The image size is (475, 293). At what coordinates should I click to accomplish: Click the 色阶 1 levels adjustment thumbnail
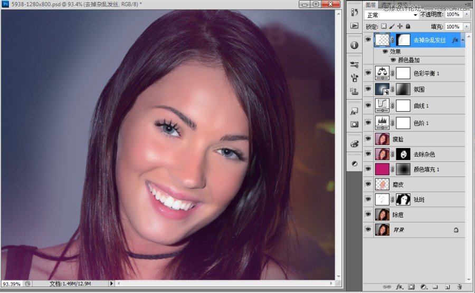pyautogui.click(x=382, y=123)
